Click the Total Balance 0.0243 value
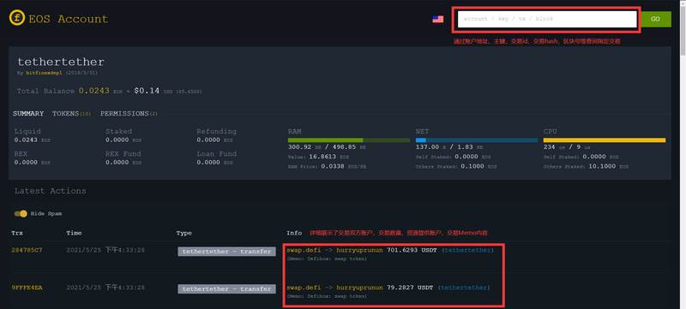The image size is (686, 309). click(94, 92)
